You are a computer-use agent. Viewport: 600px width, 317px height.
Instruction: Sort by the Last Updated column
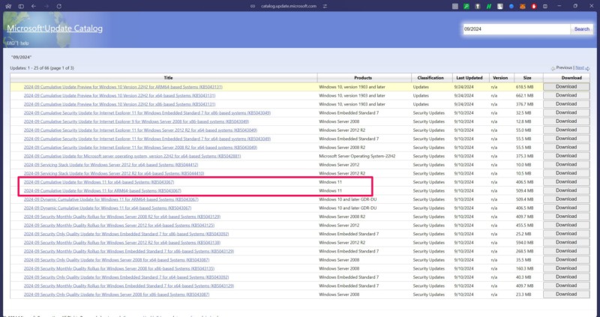pos(469,78)
